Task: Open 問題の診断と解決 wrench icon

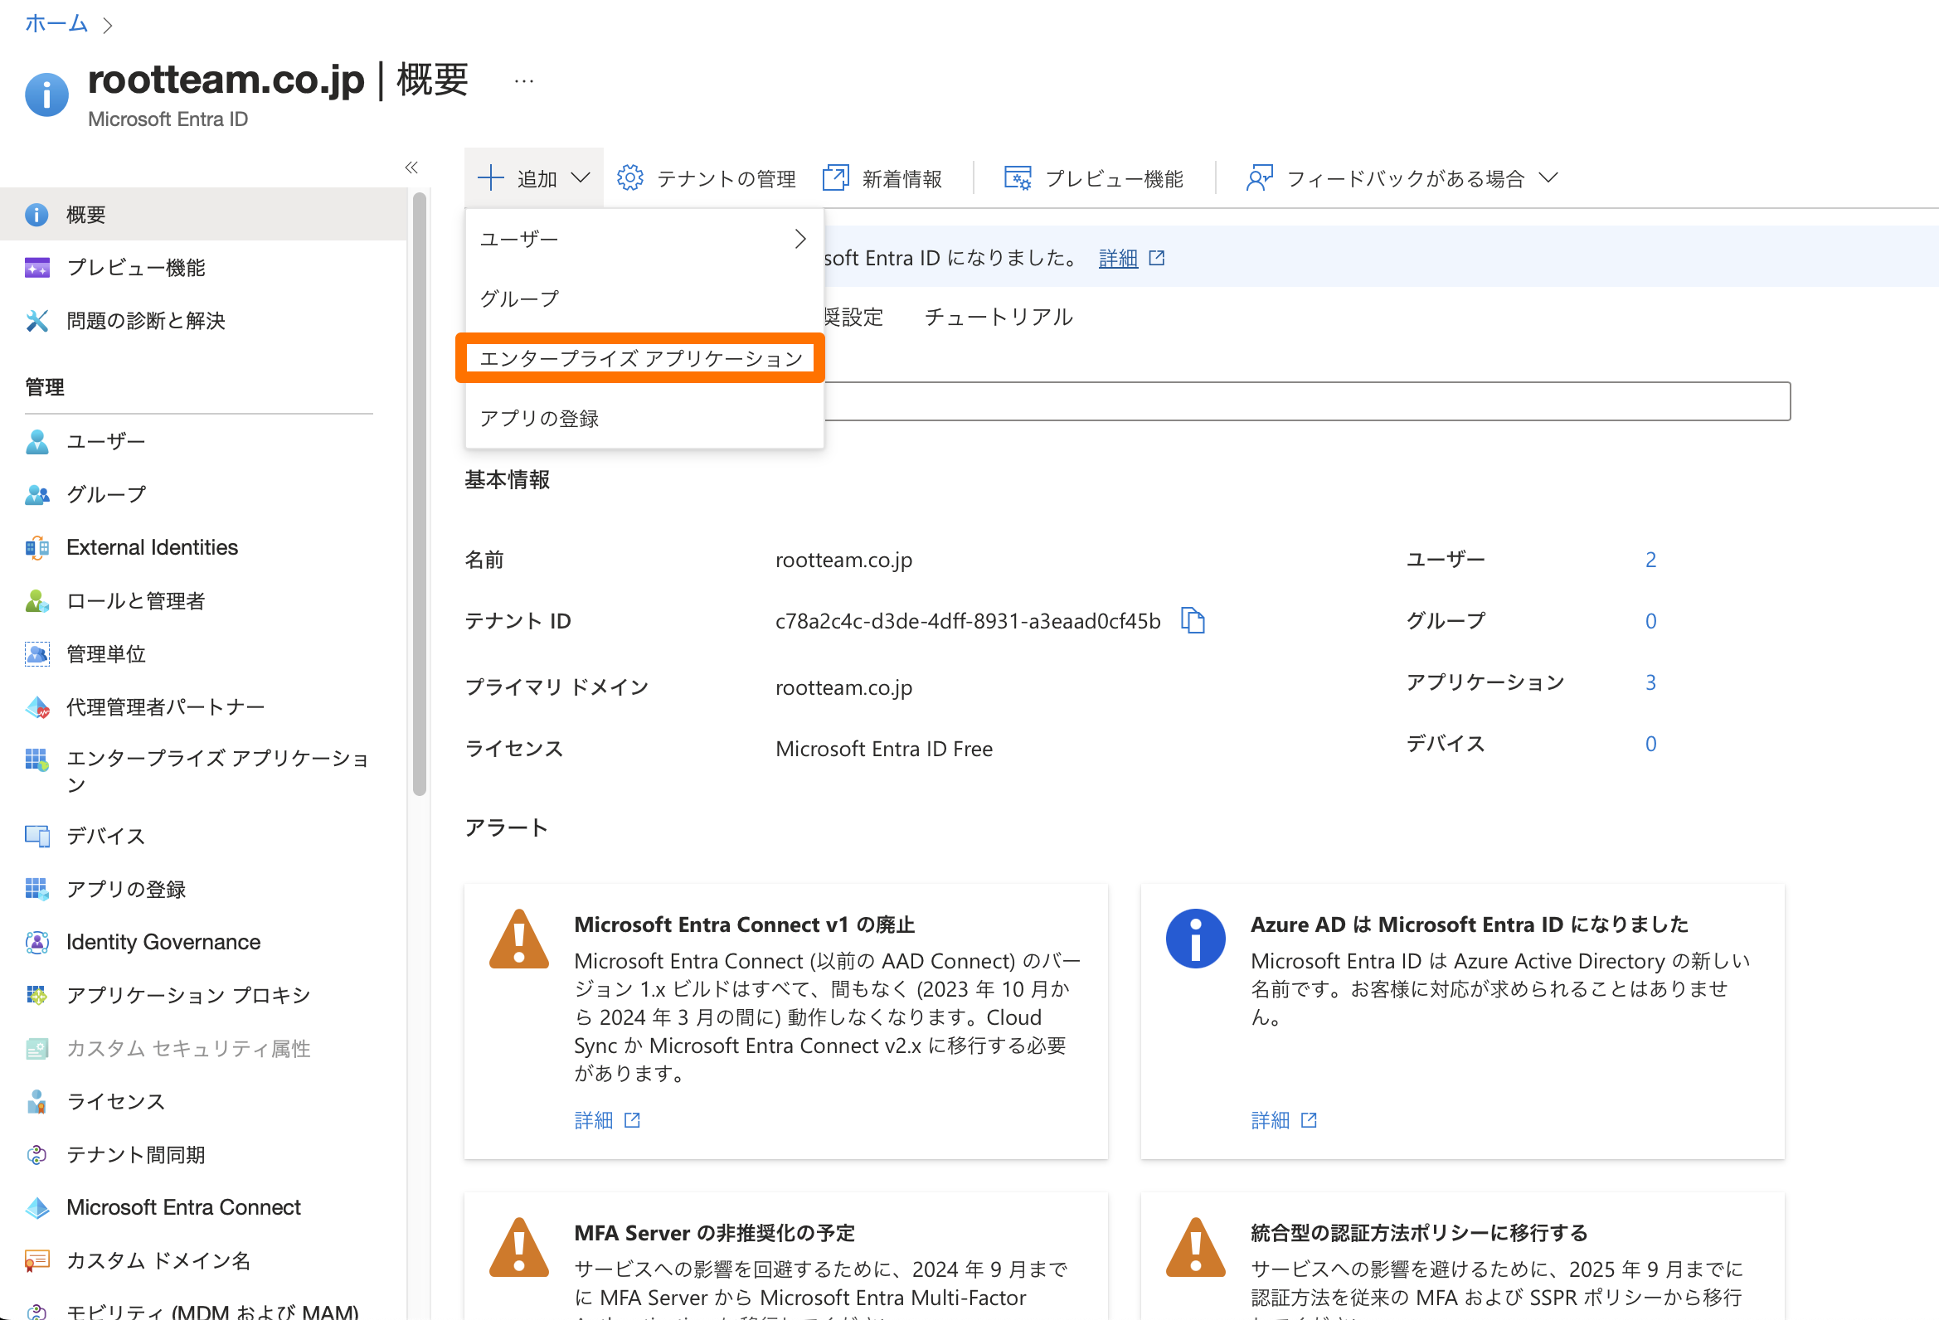Action: tap(36, 320)
